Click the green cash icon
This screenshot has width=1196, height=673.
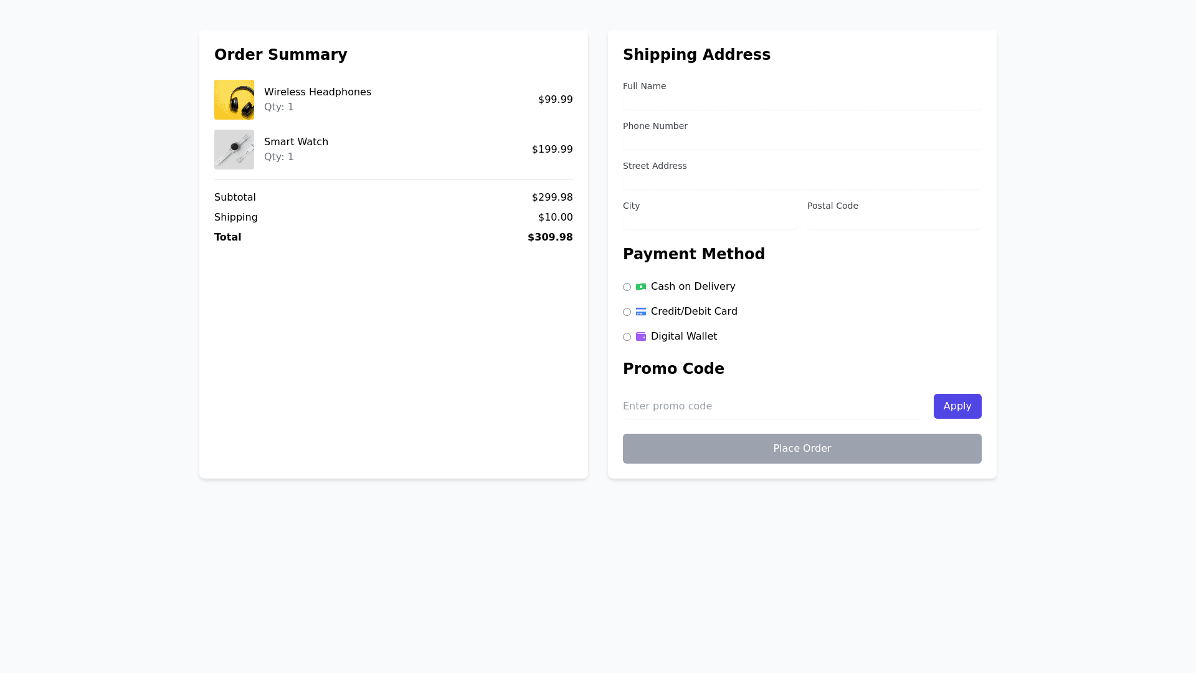[x=641, y=287]
